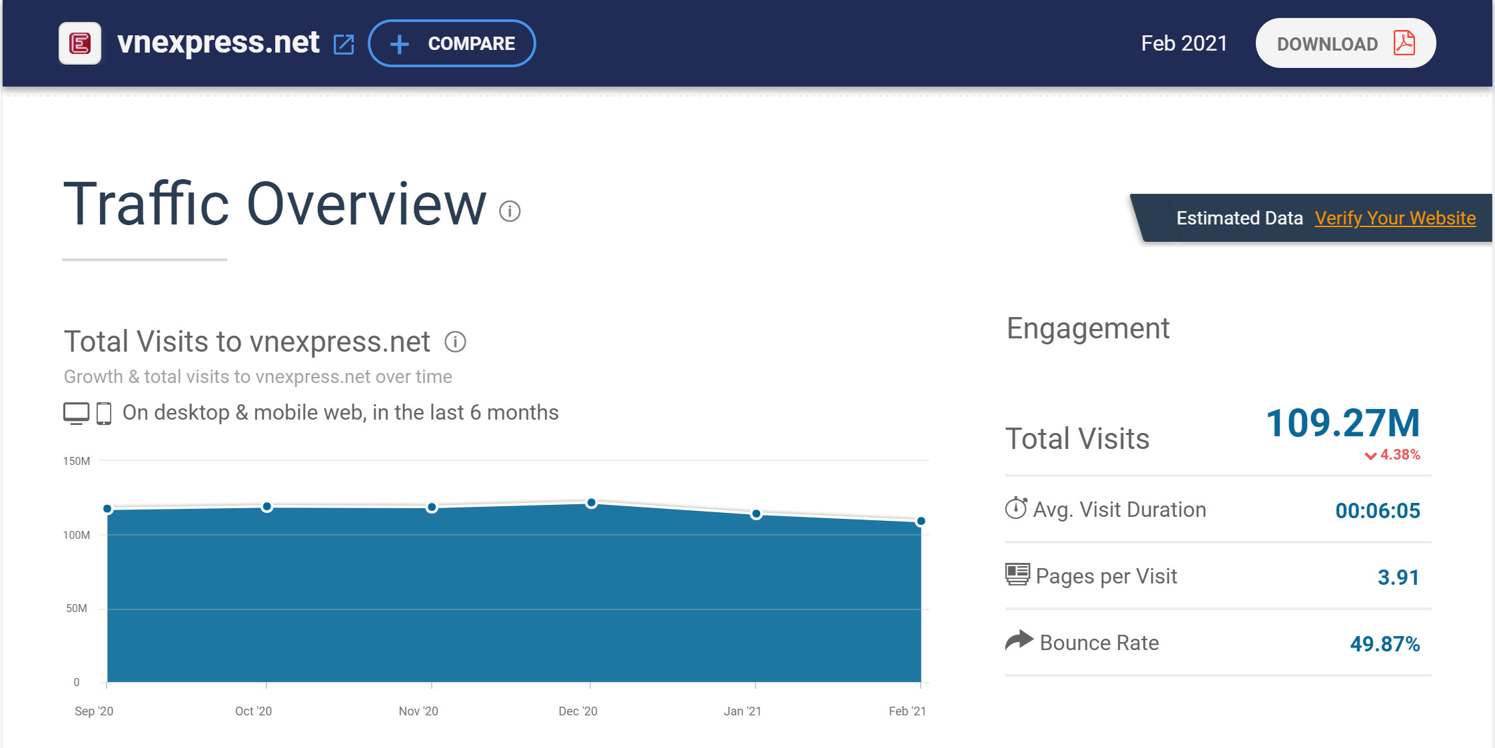Screen dimensions: 1495x748
Task: Click the DOWNLOAD PDF button
Action: click(x=1345, y=43)
